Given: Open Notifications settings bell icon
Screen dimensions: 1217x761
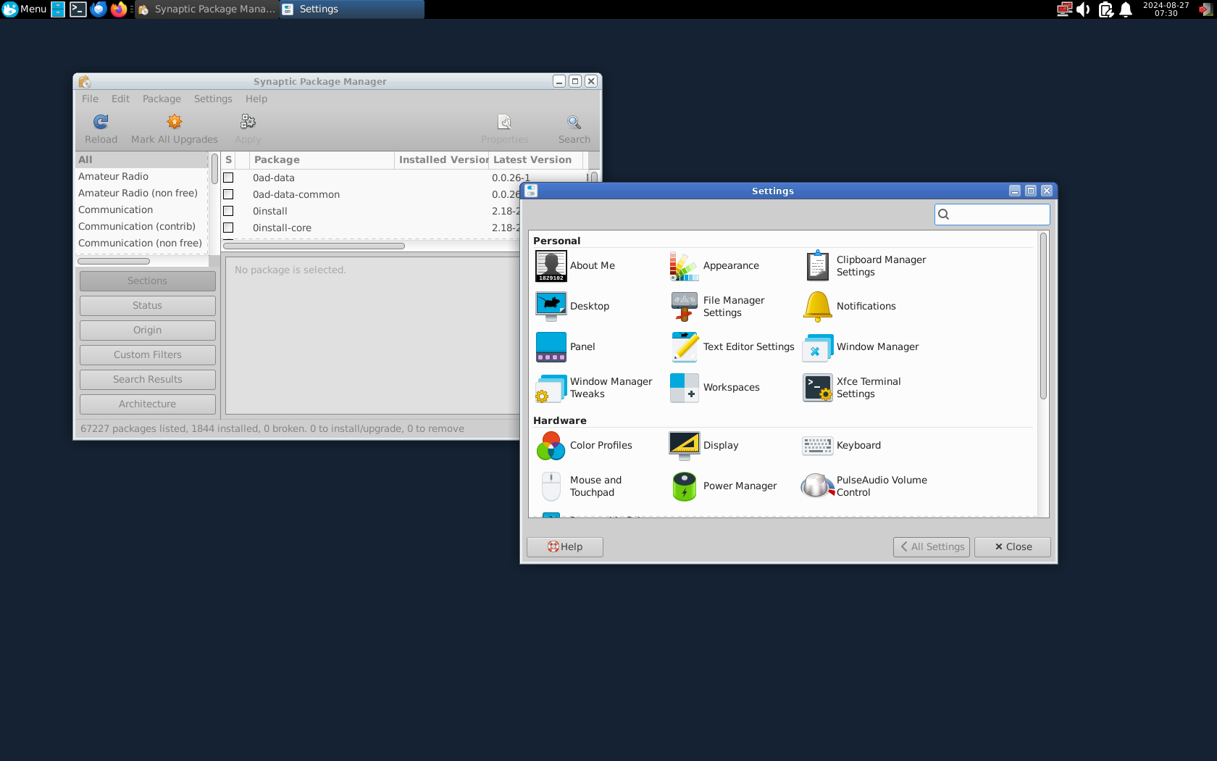Looking at the screenshot, I should point(818,307).
